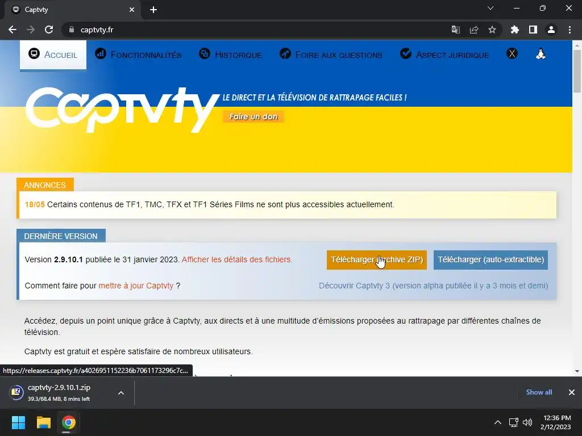
Task: Click the 18/05 announcement text
Action: click(x=209, y=204)
